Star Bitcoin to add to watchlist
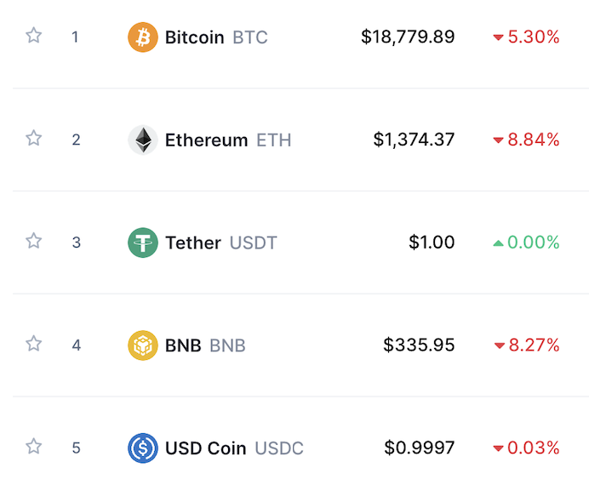Image resolution: width=589 pixels, height=485 pixels. (x=34, y=36)
